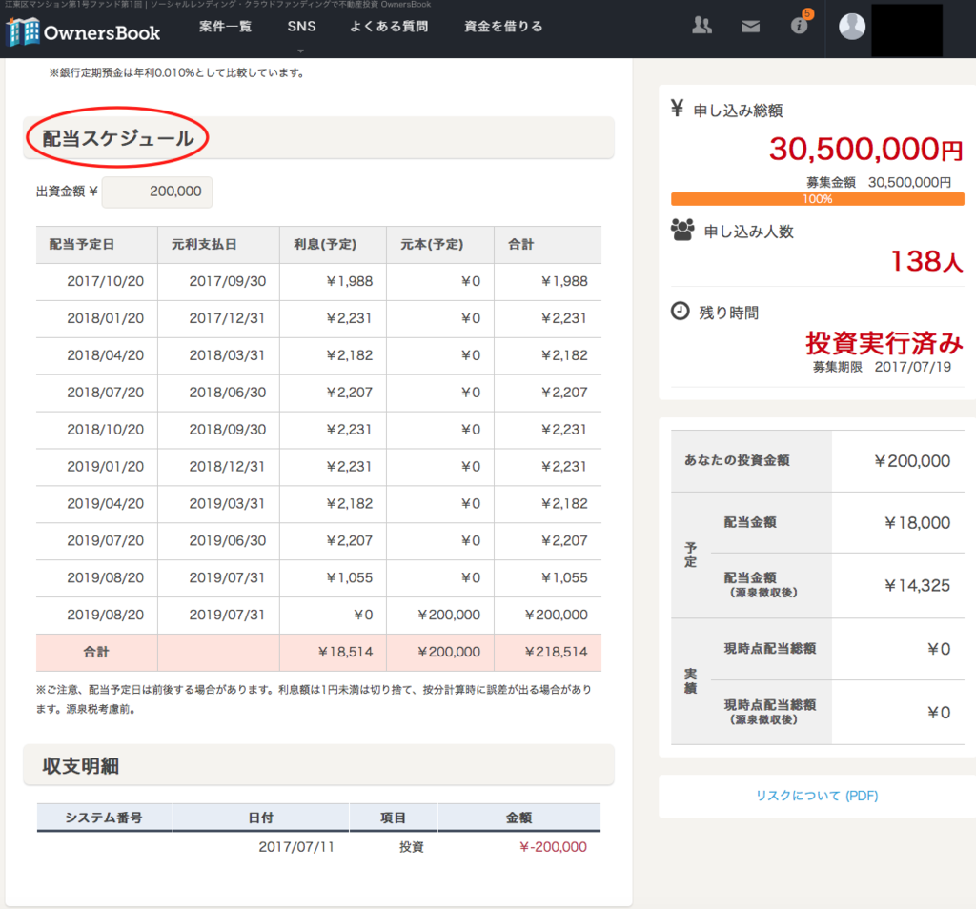Click the user avatar icon
The image size is (976, 909).
coord(852,27)
